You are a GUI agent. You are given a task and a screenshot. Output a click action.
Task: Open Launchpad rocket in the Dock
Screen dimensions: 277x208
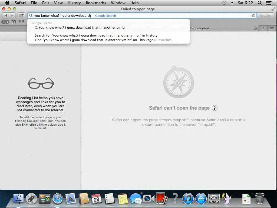pyautogui.click(x=31, y=199)
